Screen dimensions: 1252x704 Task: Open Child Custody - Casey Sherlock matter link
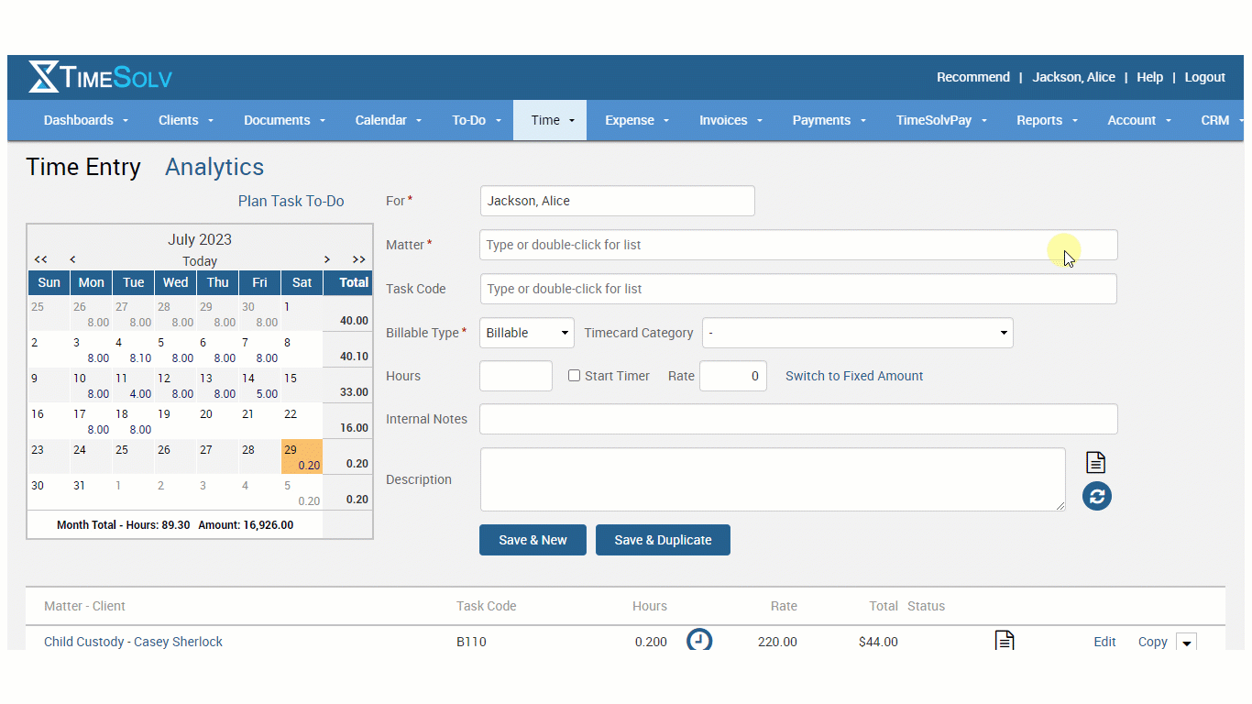pyautogui.click(x=133, y=642)
